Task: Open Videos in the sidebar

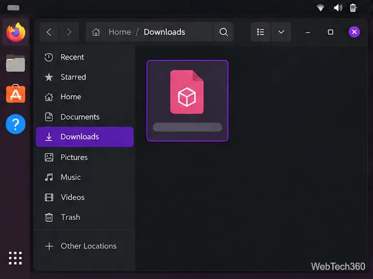Action: 84,197
